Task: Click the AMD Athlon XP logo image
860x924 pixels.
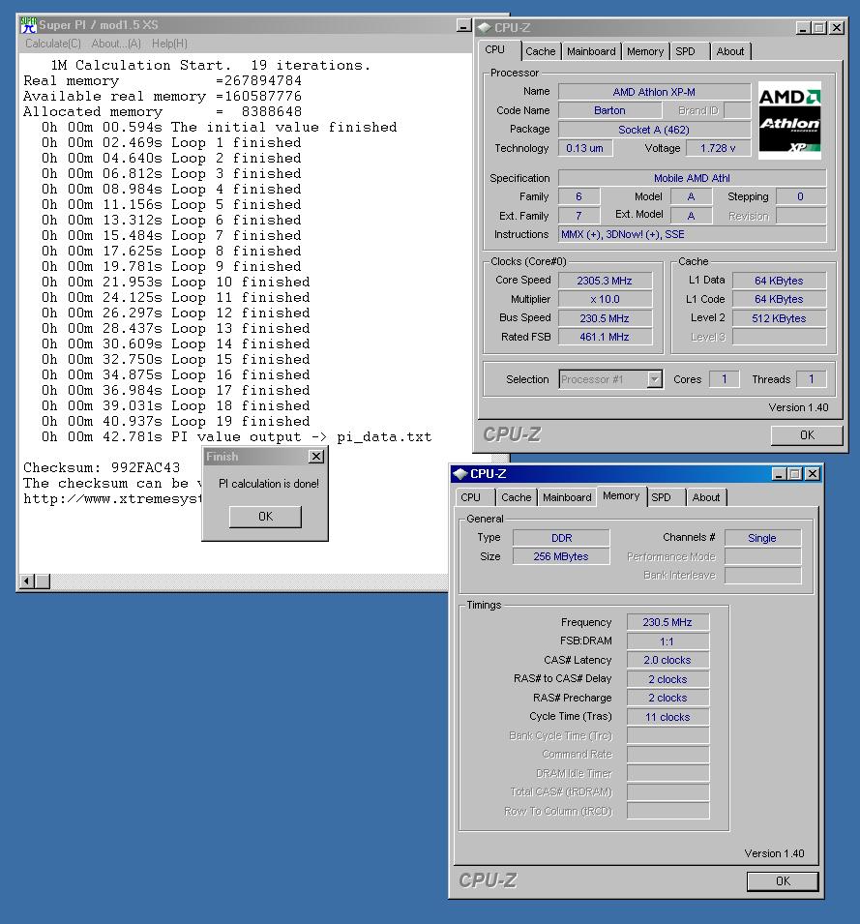Action: [789, 120]
